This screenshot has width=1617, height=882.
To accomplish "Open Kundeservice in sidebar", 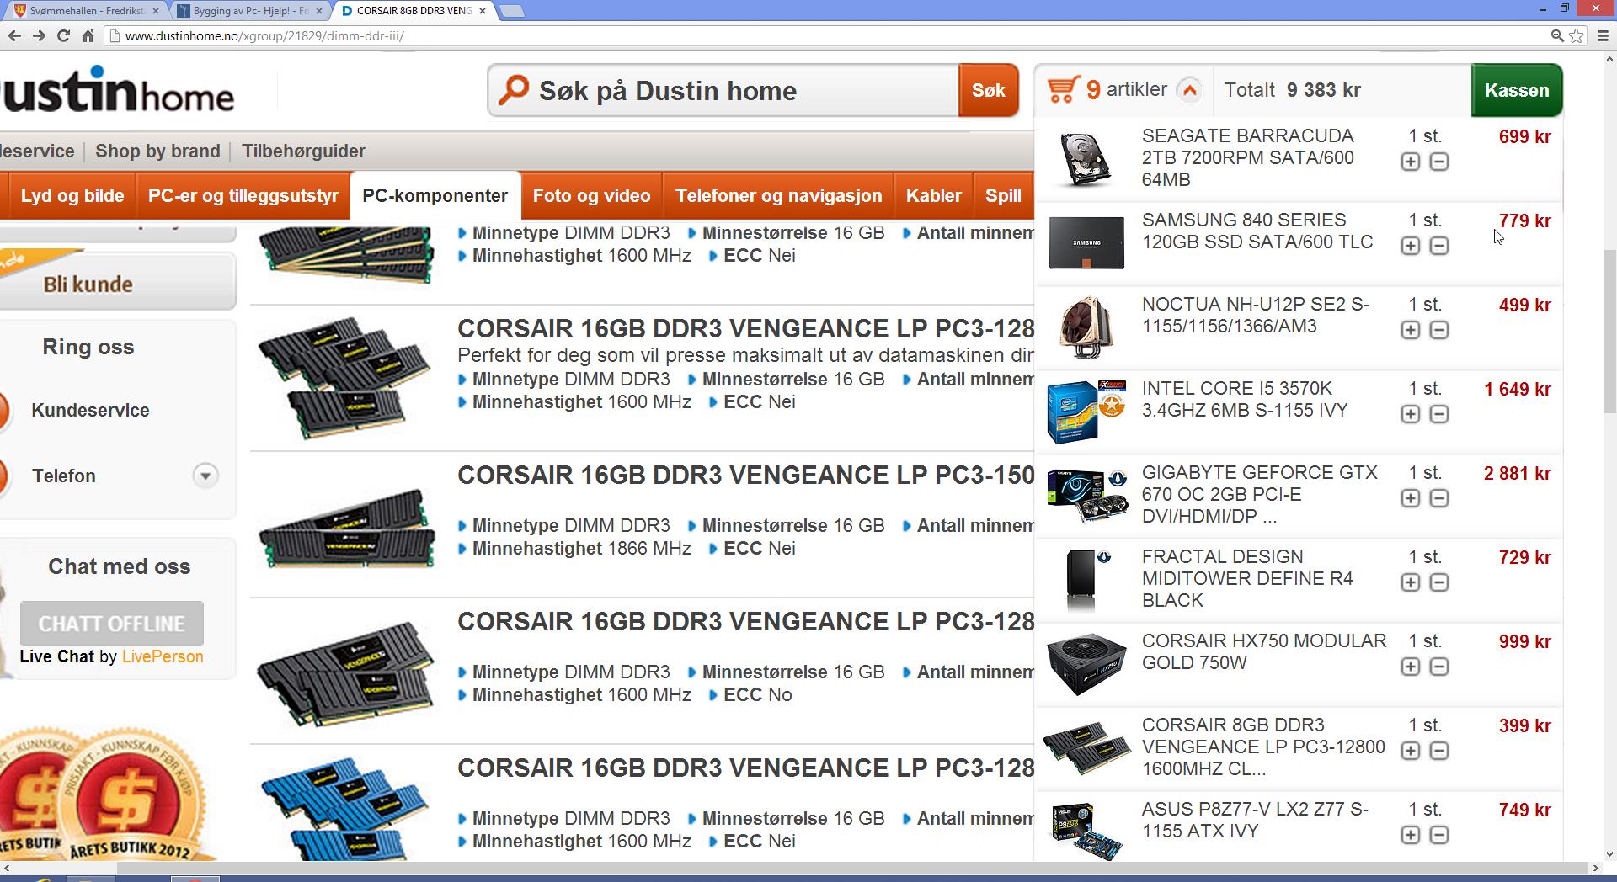I will tap(90, 410).
